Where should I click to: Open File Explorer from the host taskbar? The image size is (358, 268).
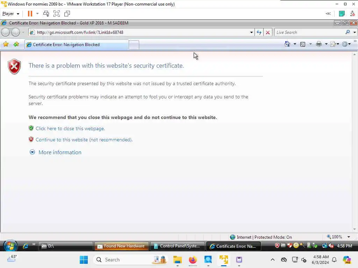[x=177, y=260]
